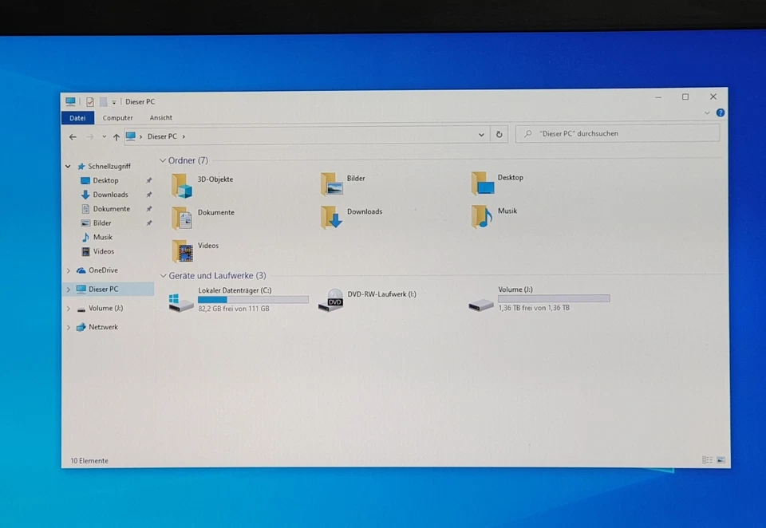
Task: Collapse the Geräte und Laufwerke group
Action: [163, 276]
